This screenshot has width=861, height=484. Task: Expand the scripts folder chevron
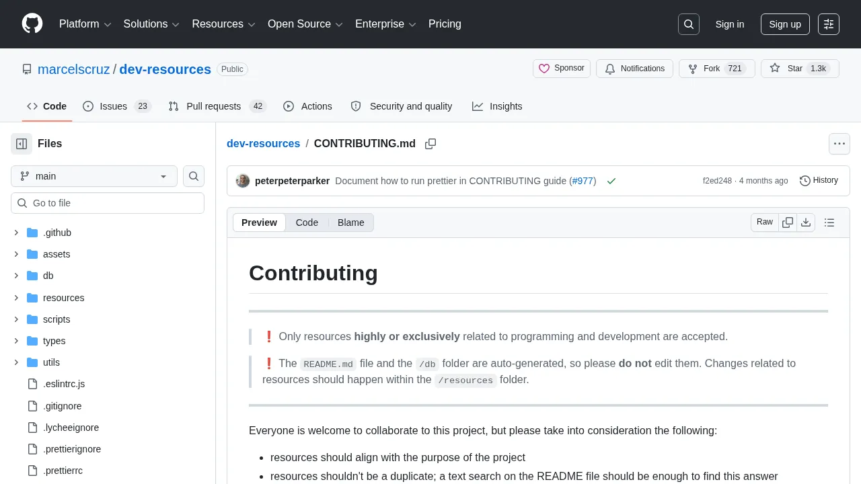[16, 319]
